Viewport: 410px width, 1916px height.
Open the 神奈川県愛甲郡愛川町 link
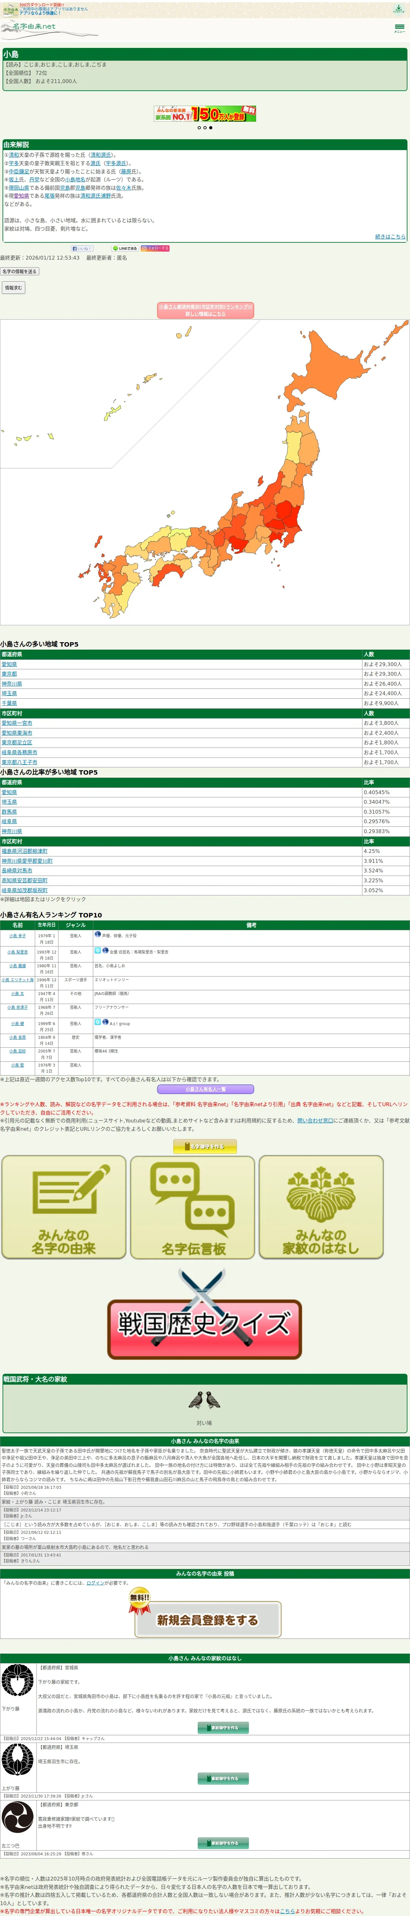27,861
